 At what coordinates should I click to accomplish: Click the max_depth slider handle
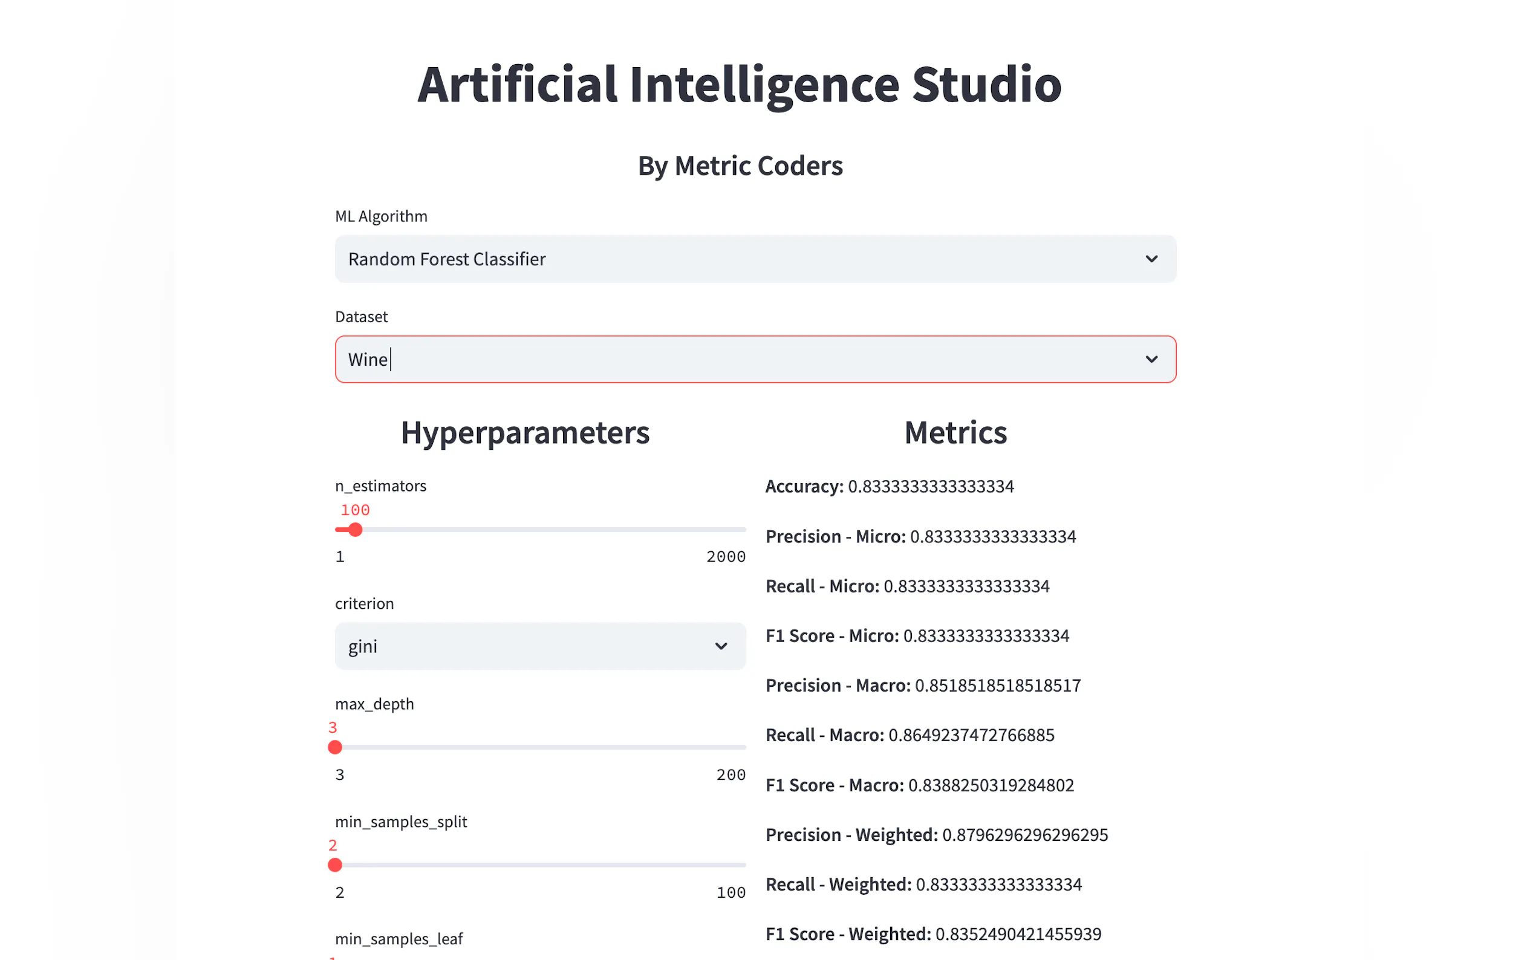click(335, 747)
